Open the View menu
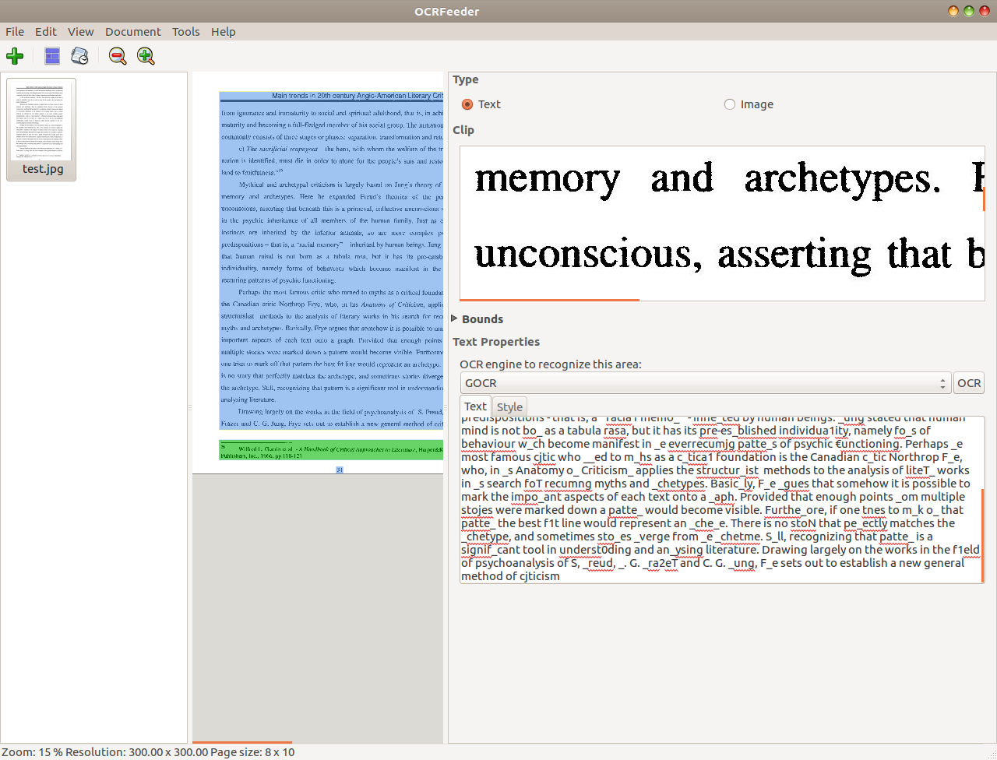The image size is (997, 760). (80, 32)
